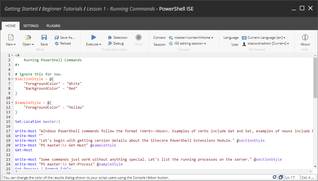This screenshot has height=181, width=318.
Task: Switch to the PLUGINS ribbon tab
Action: click(53, 26)
